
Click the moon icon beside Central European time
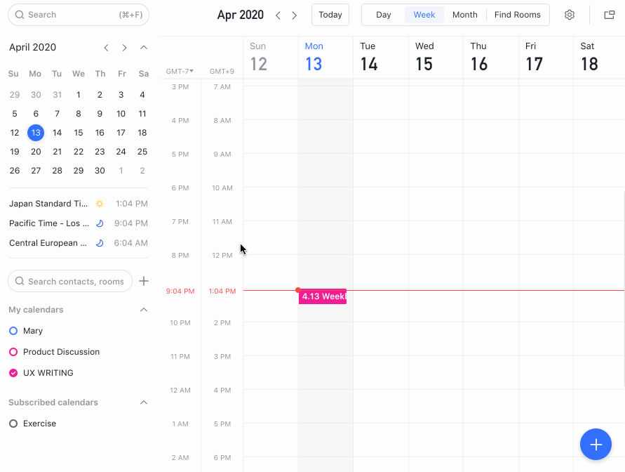[99, 242]
